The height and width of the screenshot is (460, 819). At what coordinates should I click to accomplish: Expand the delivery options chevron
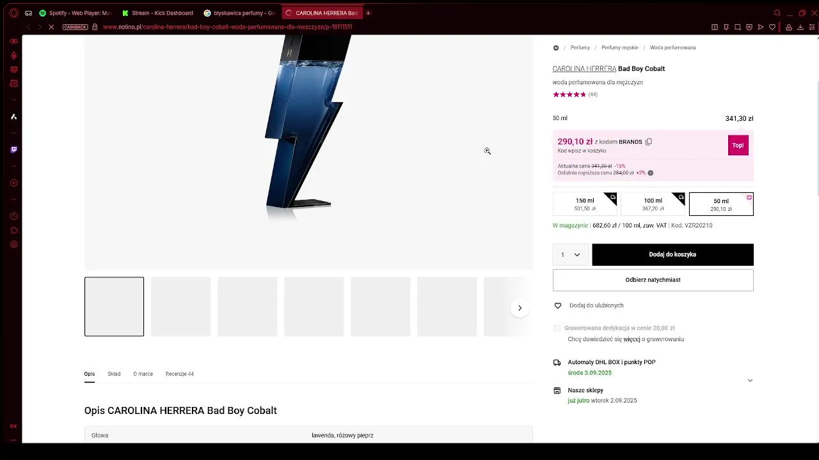[x=750, y=380]
